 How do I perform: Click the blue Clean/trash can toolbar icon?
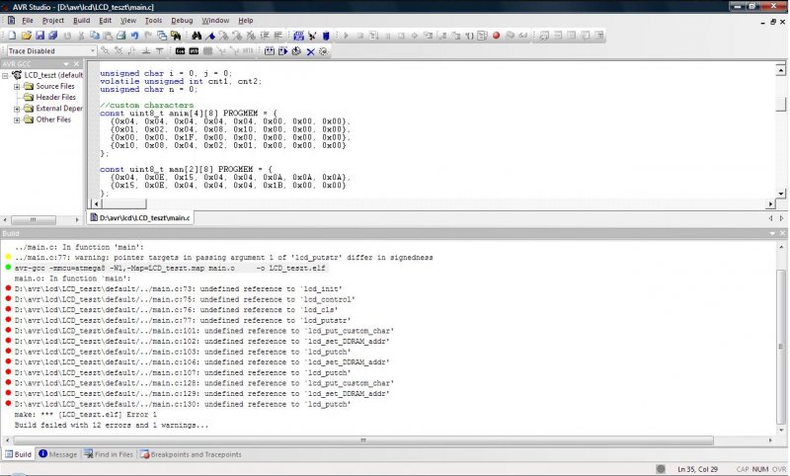[326, 36]
